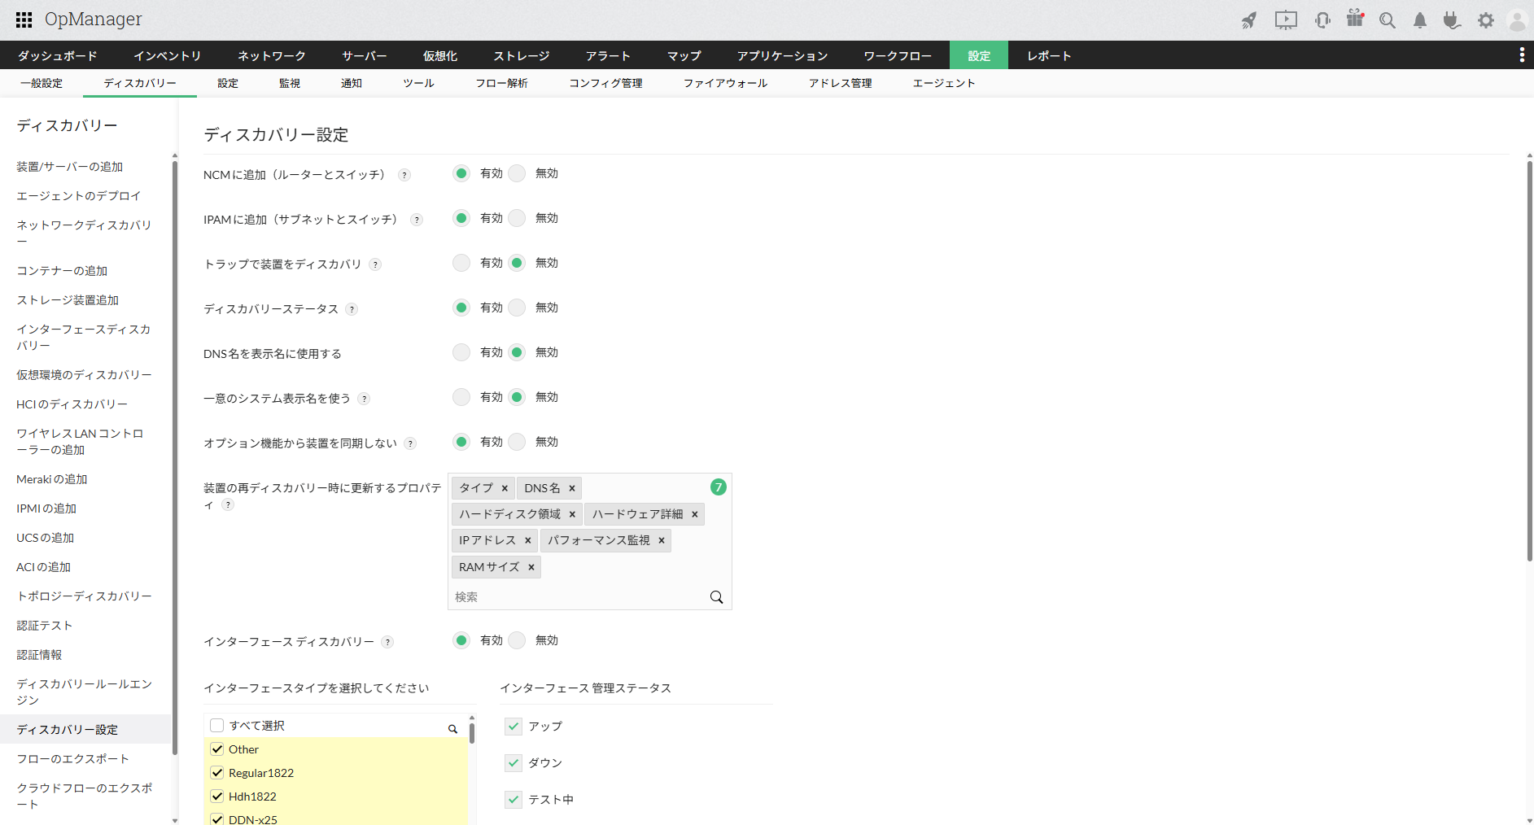1534x825 pixels.
Task: Click the plug integrations icon
Action: (1452, 20)
